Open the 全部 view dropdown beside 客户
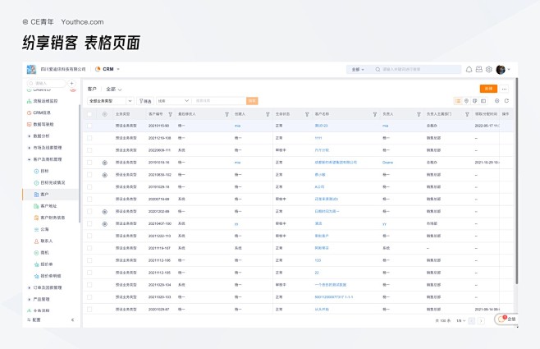The height and width of the screenshot is (349, 540). (x=113, y=90)
